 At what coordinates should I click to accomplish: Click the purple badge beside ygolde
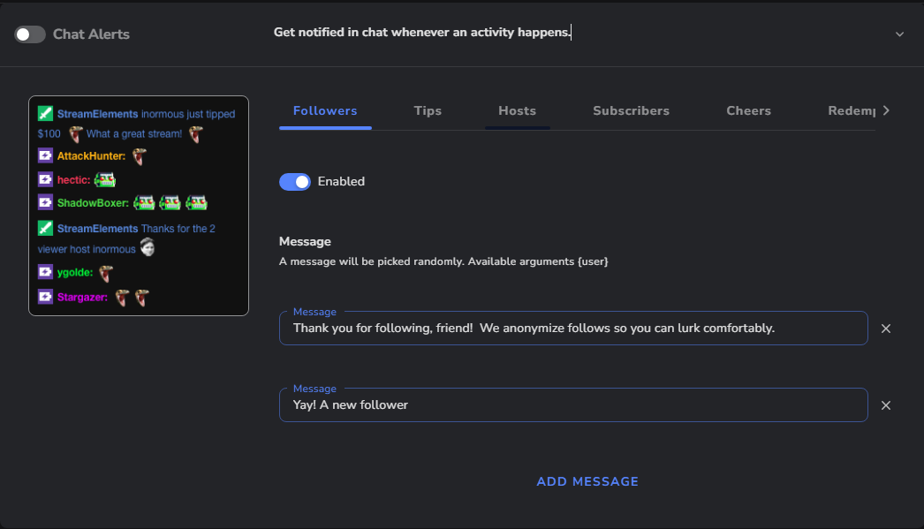point(45,272)
